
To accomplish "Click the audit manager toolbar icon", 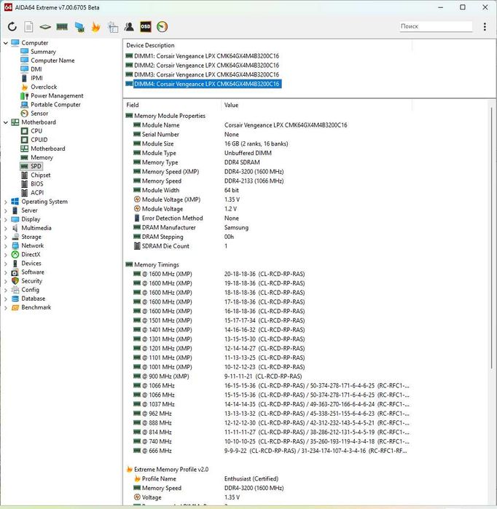I will (113, 27).
